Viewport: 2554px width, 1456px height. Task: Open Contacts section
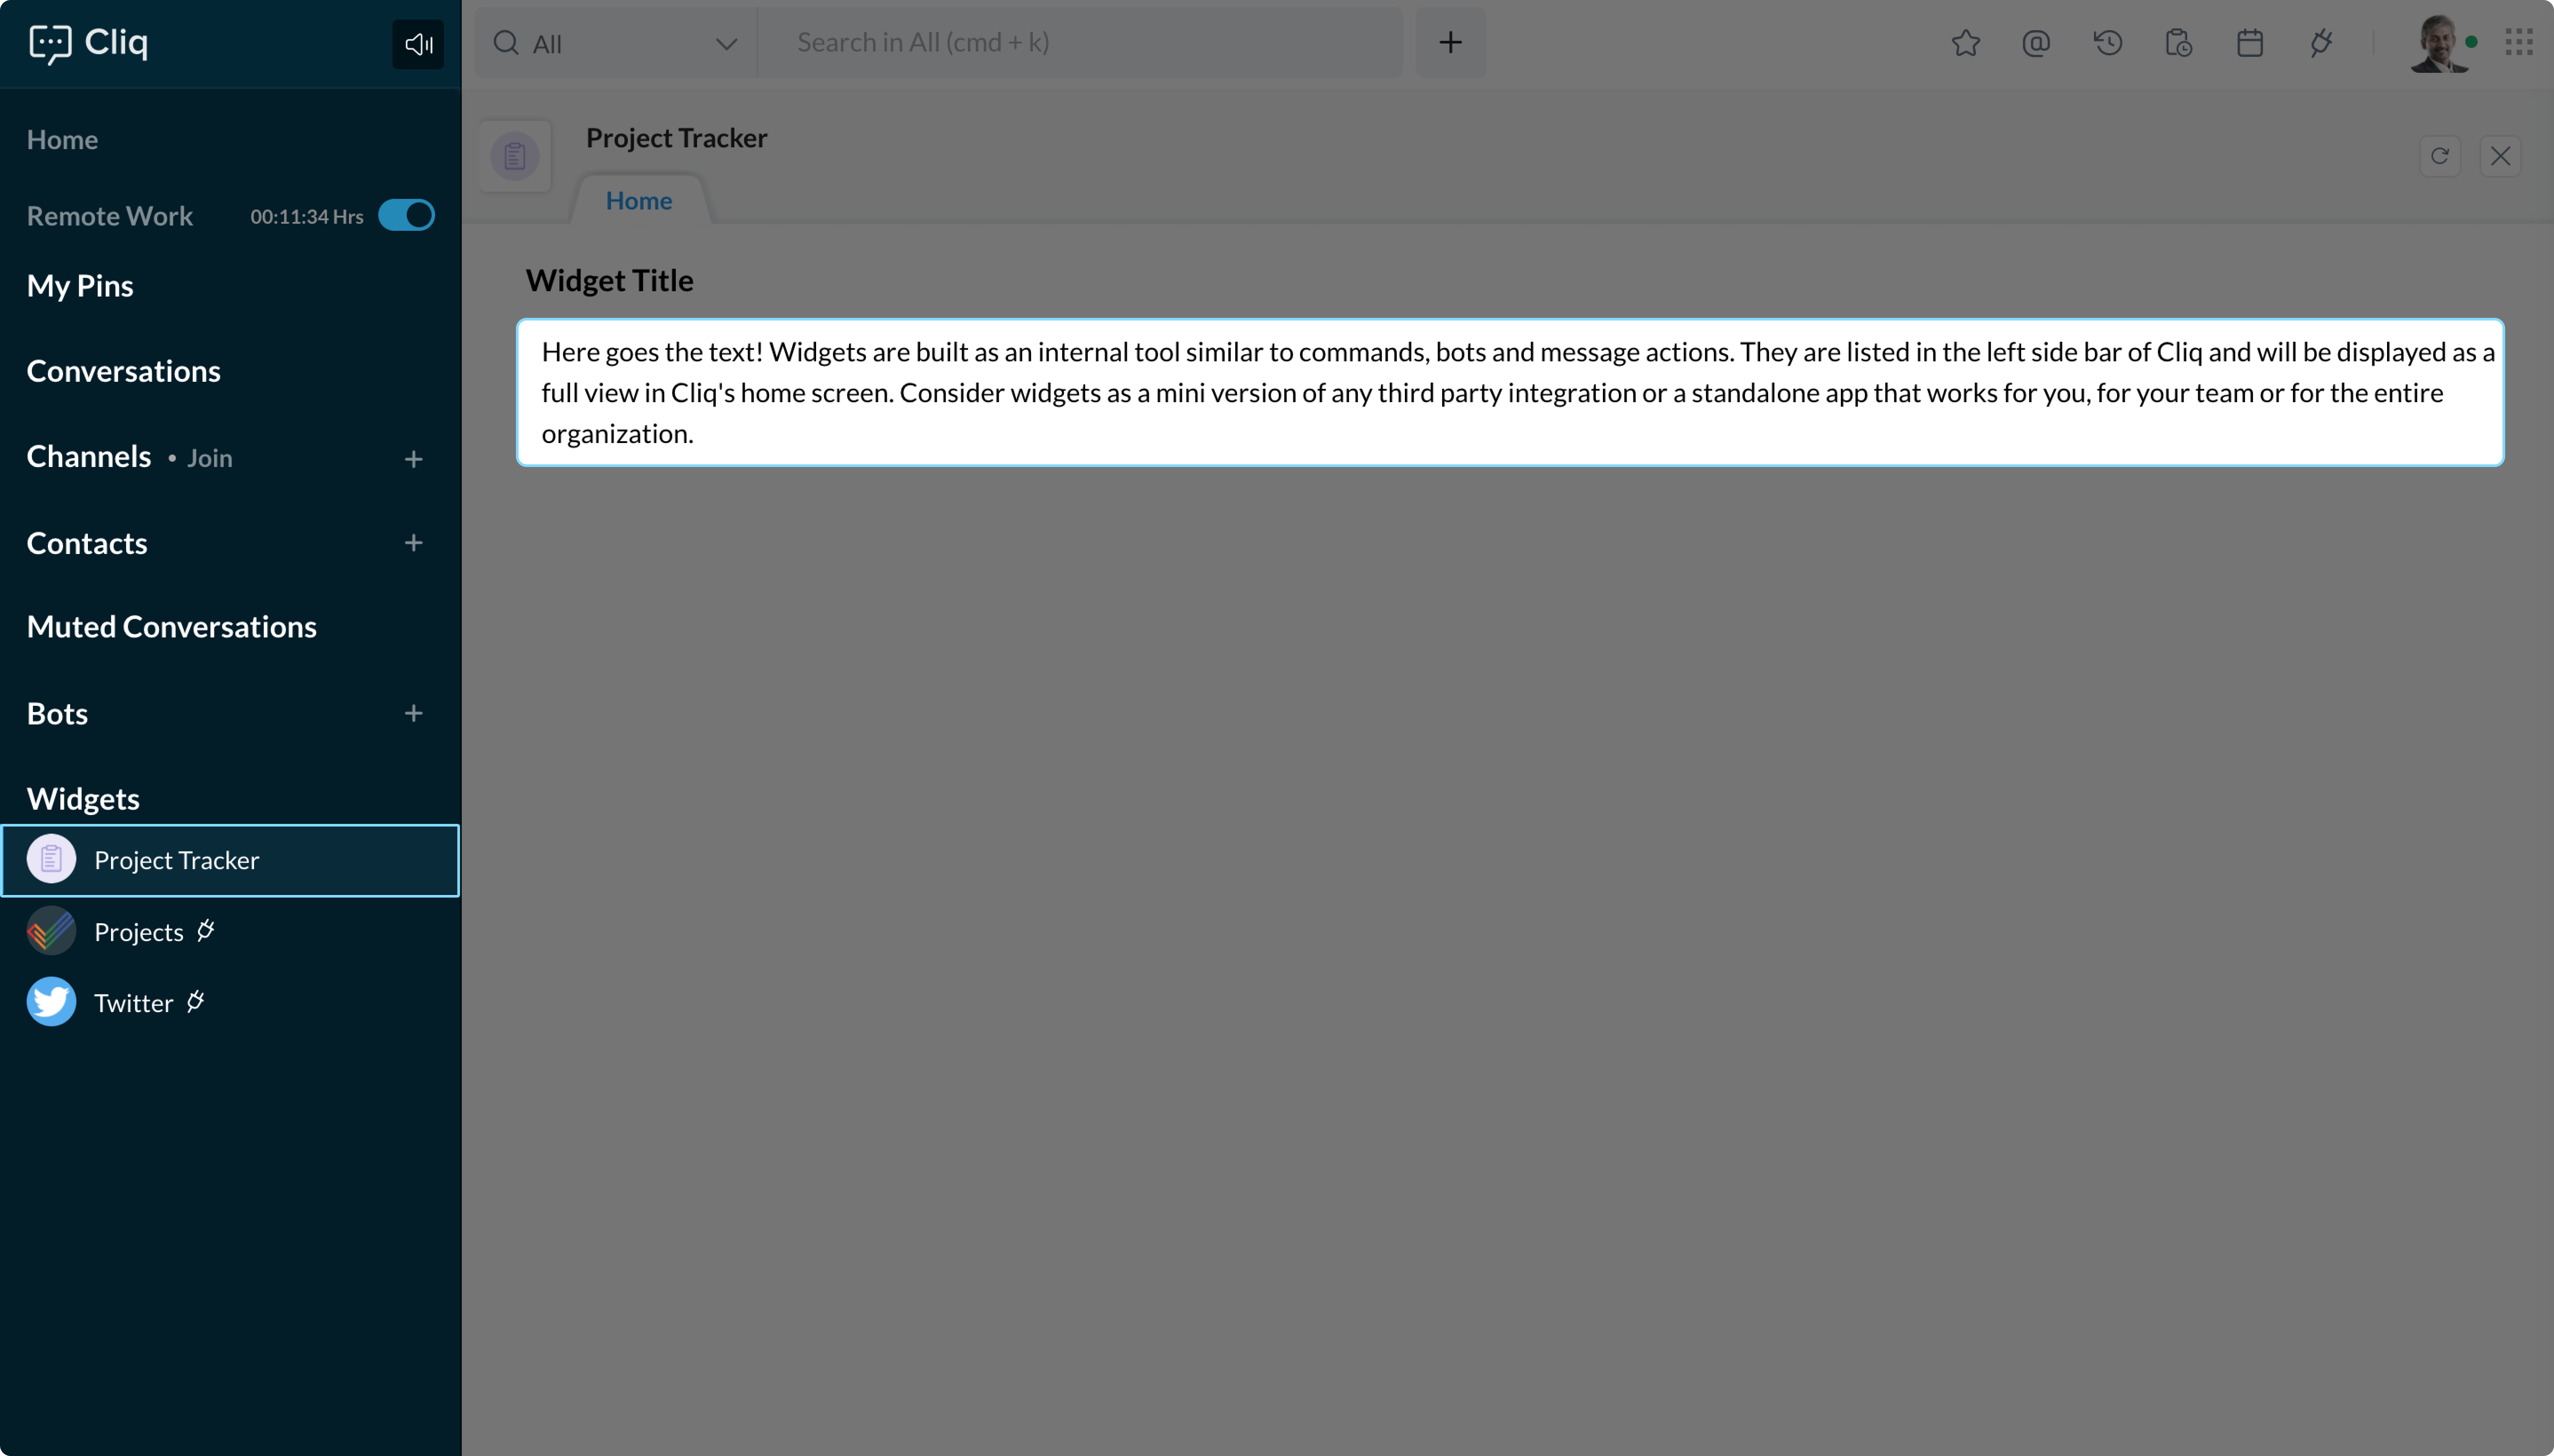point(87,543)
